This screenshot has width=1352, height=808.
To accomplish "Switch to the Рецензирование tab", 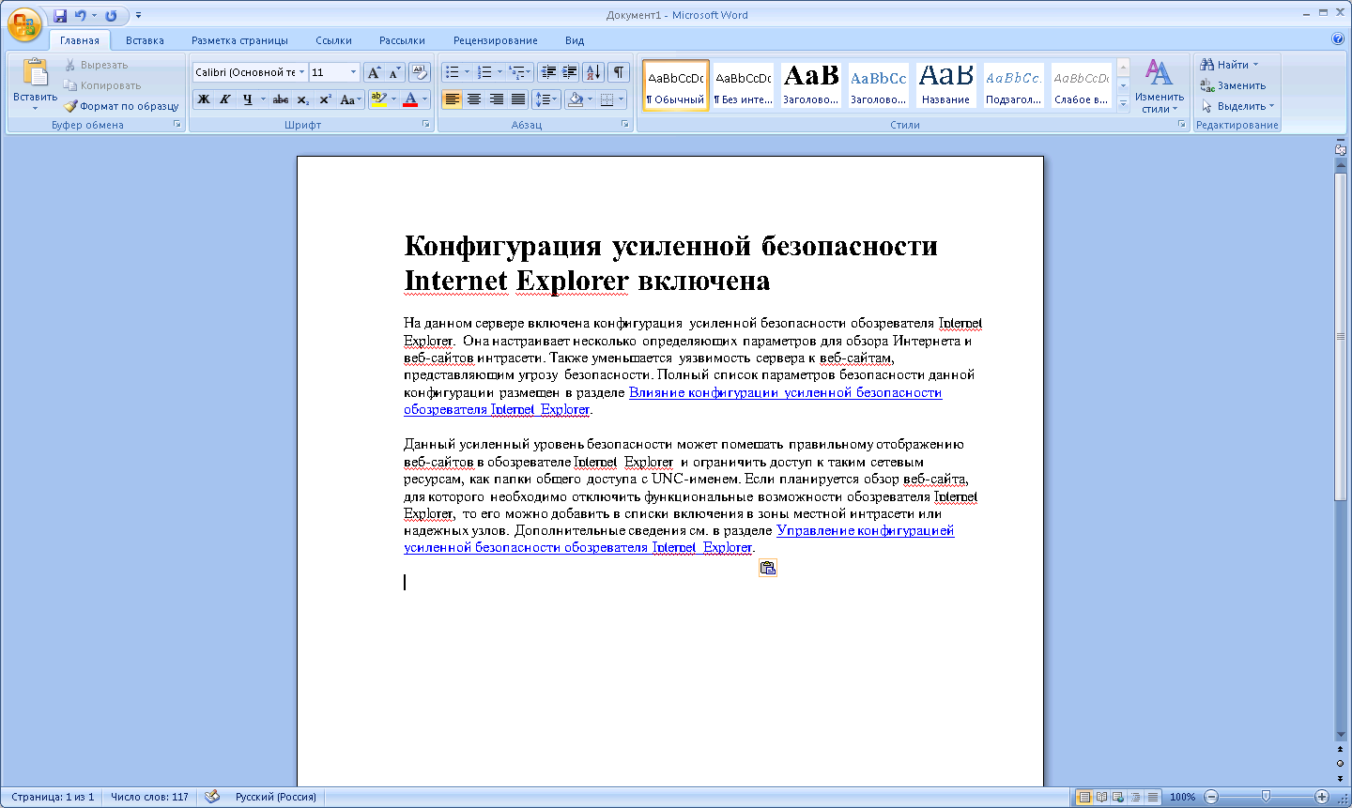I will pos(495,40).
